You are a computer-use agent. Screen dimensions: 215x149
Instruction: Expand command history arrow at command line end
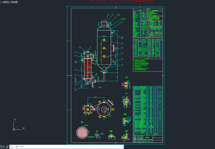pyautogui.click(x=122, y=147)
